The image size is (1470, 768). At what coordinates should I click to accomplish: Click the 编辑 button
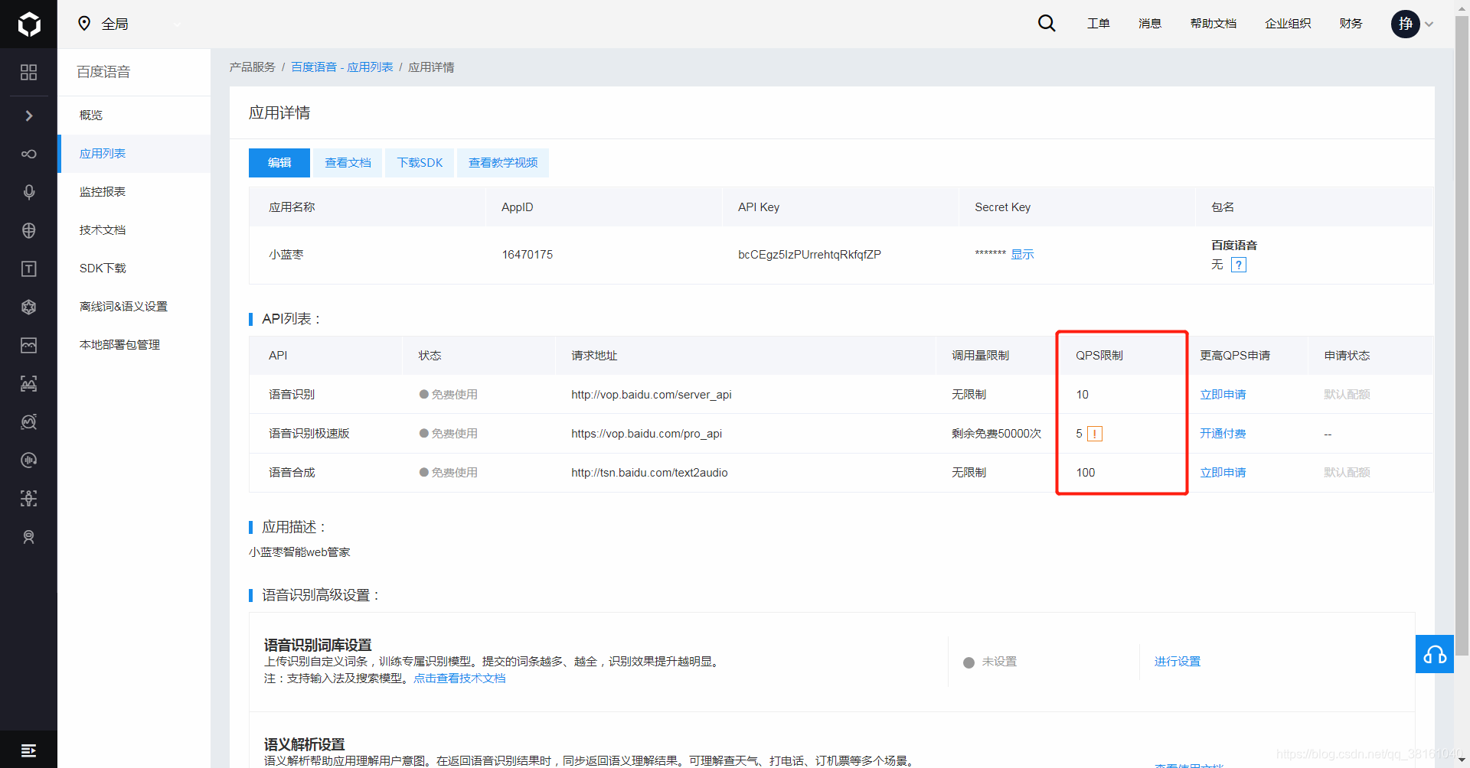(x=279, y=163)
